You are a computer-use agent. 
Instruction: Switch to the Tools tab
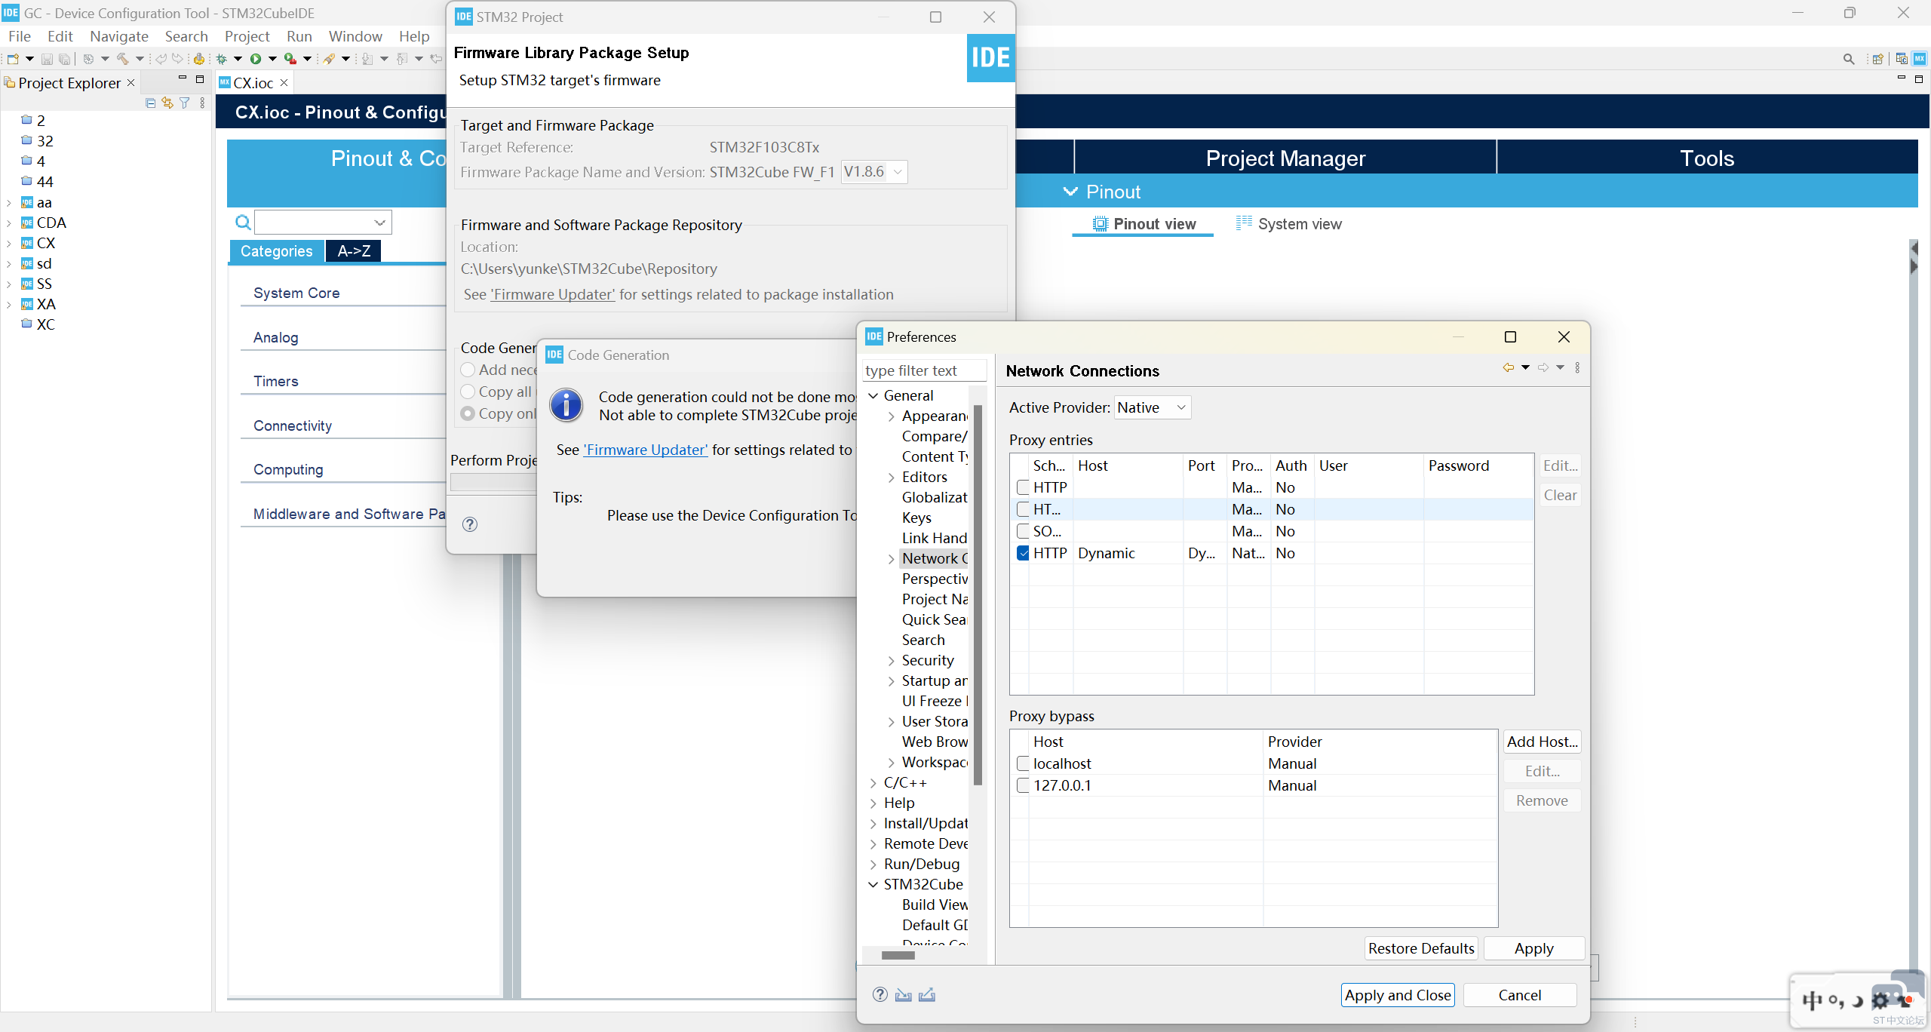(1707, 158)
